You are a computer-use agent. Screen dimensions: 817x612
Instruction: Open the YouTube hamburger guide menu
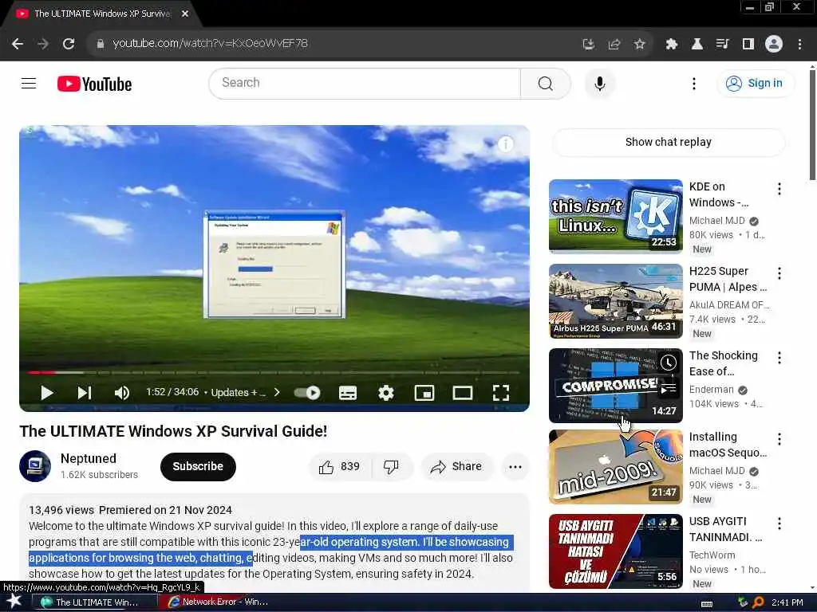coord(29,83)
